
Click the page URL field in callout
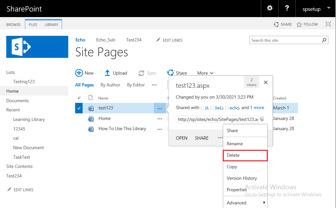click(x=217, y=119)
